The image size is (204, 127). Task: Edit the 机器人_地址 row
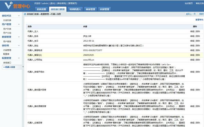click(192, 46)
